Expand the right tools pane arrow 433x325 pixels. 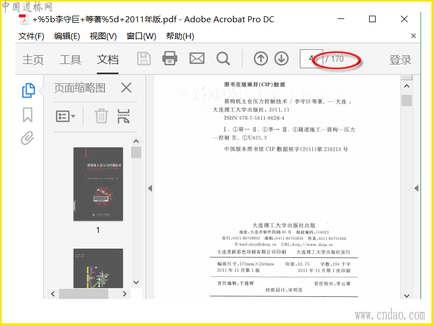coord(416,188)
